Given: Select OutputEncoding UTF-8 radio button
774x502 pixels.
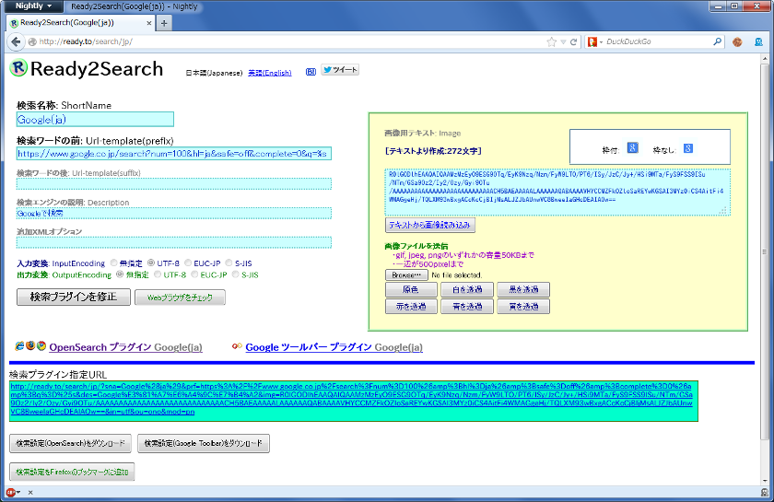Looking at the screenshot, I should (158, 274).
